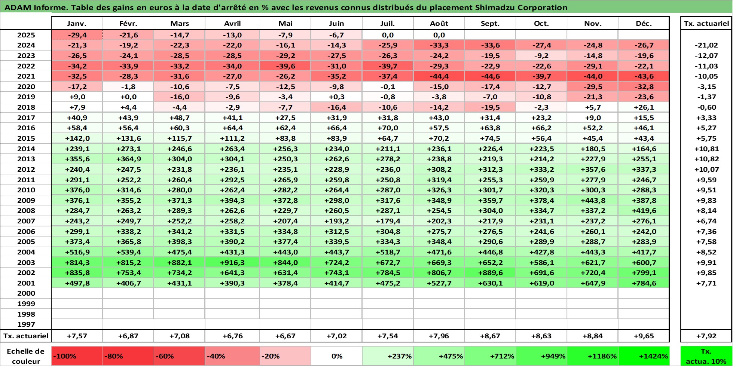Screen dimensions: 733x366
Task: Click the 'Tx. actuariel' right column header
Action: (706, 23)
